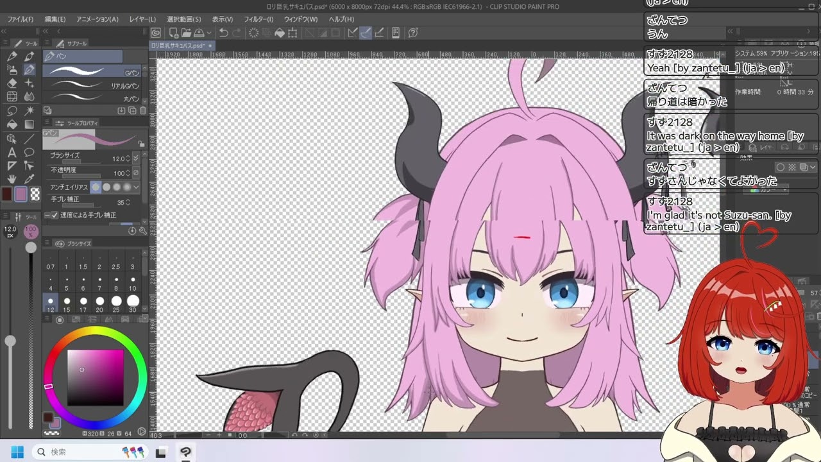Select the Eraser tool

(x=12, y=83)
